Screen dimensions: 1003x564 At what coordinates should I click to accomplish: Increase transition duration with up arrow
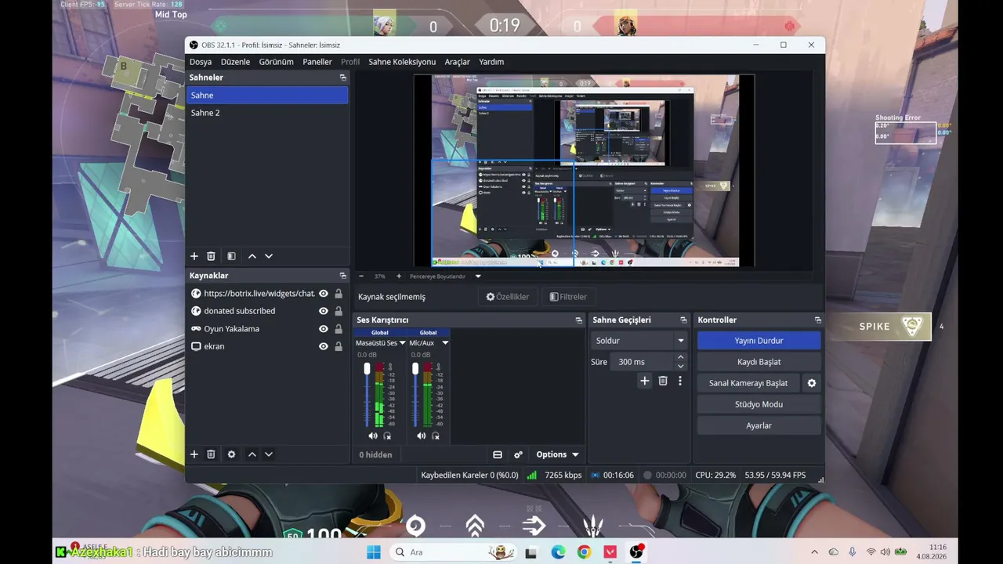click(x=680, y=357)
